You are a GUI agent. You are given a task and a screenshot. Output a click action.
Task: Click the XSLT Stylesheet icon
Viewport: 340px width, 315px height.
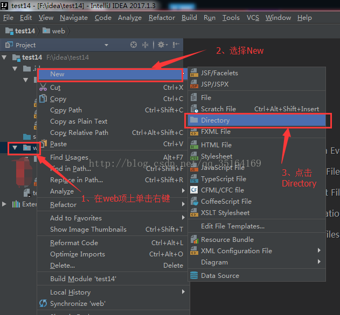[194, 213]
